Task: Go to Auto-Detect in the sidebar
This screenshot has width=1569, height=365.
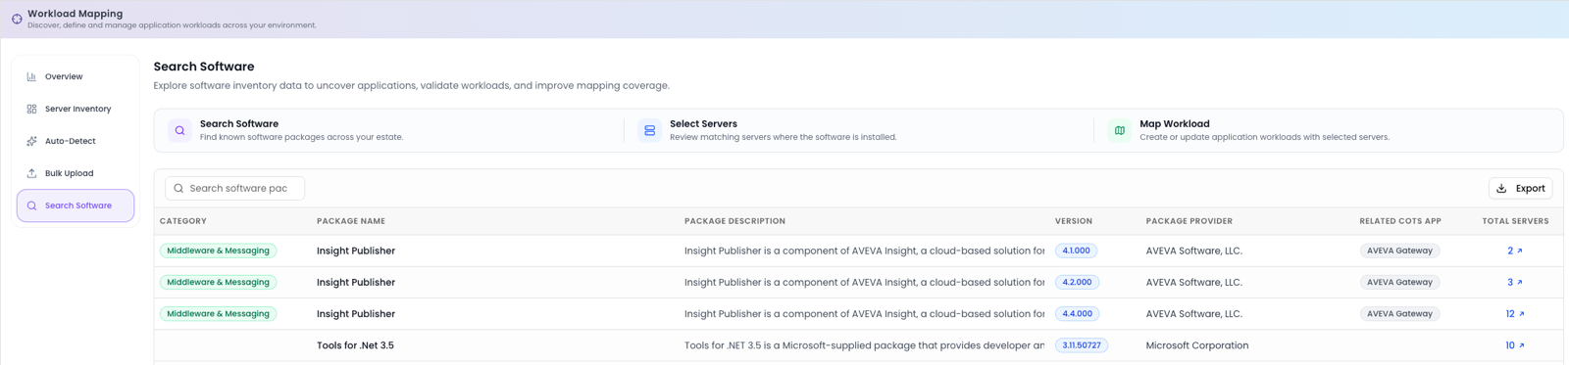Action: [x=76, y=141]
